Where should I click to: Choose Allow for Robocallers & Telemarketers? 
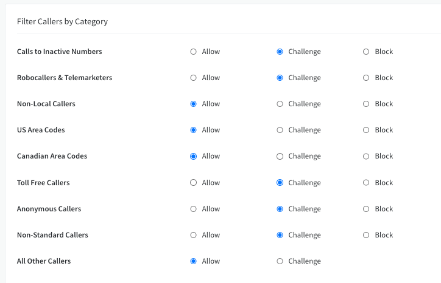pyautogui.click(x=194, y=78)
